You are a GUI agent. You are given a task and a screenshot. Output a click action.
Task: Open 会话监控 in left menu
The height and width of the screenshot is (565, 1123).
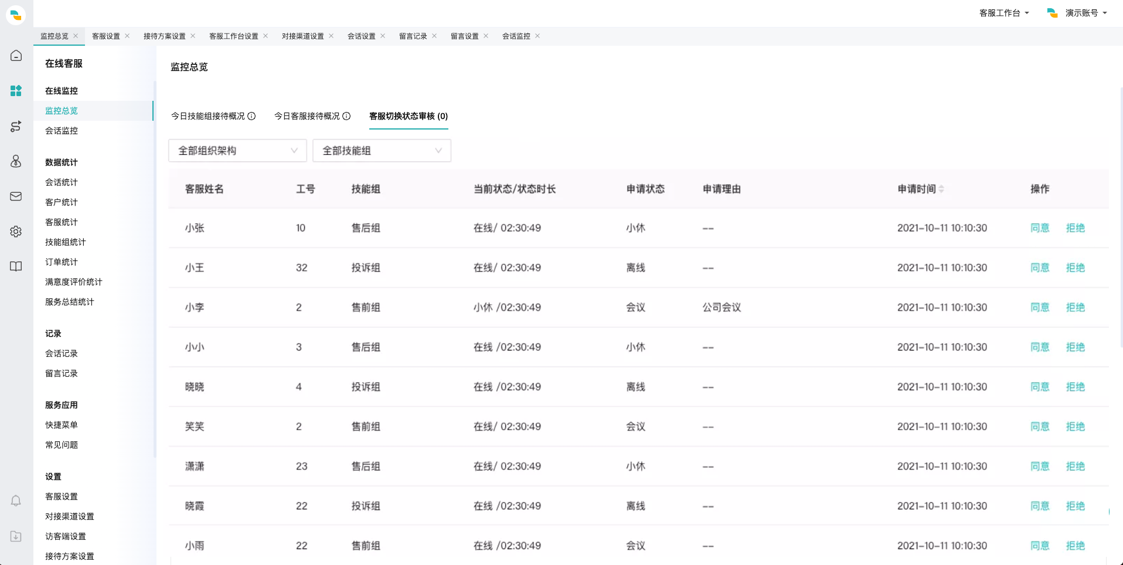pyautogui.click(x=62, y=131)
